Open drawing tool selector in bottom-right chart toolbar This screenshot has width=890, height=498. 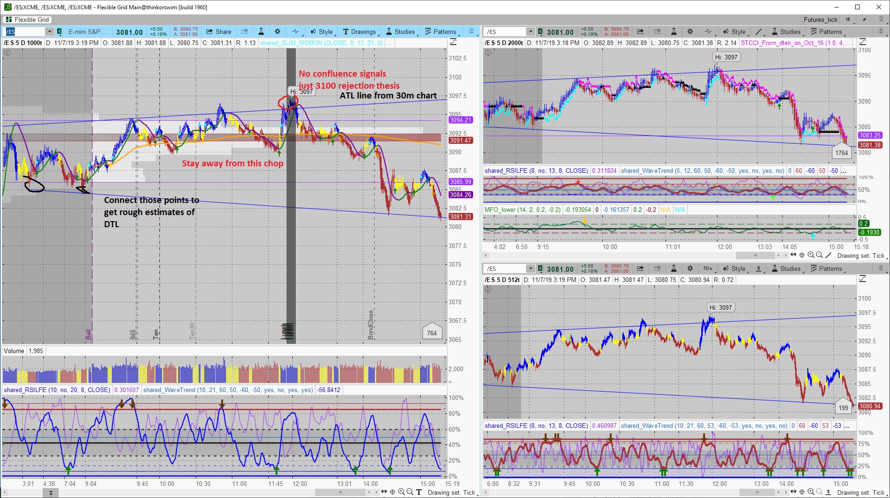[758, 269]
